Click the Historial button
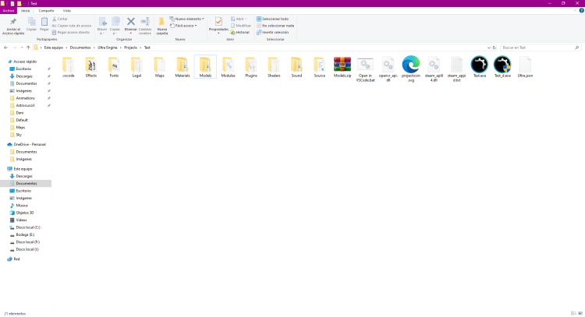Viewport: 585px width, 317px height. (x=240, y=33)
